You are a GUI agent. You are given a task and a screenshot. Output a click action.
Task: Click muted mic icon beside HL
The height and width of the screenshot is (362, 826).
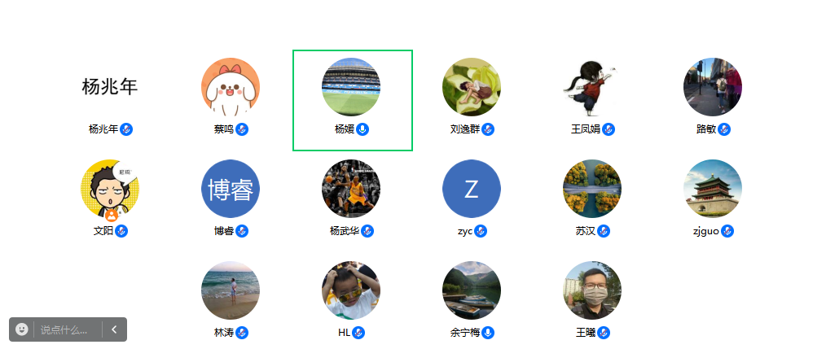358,333
